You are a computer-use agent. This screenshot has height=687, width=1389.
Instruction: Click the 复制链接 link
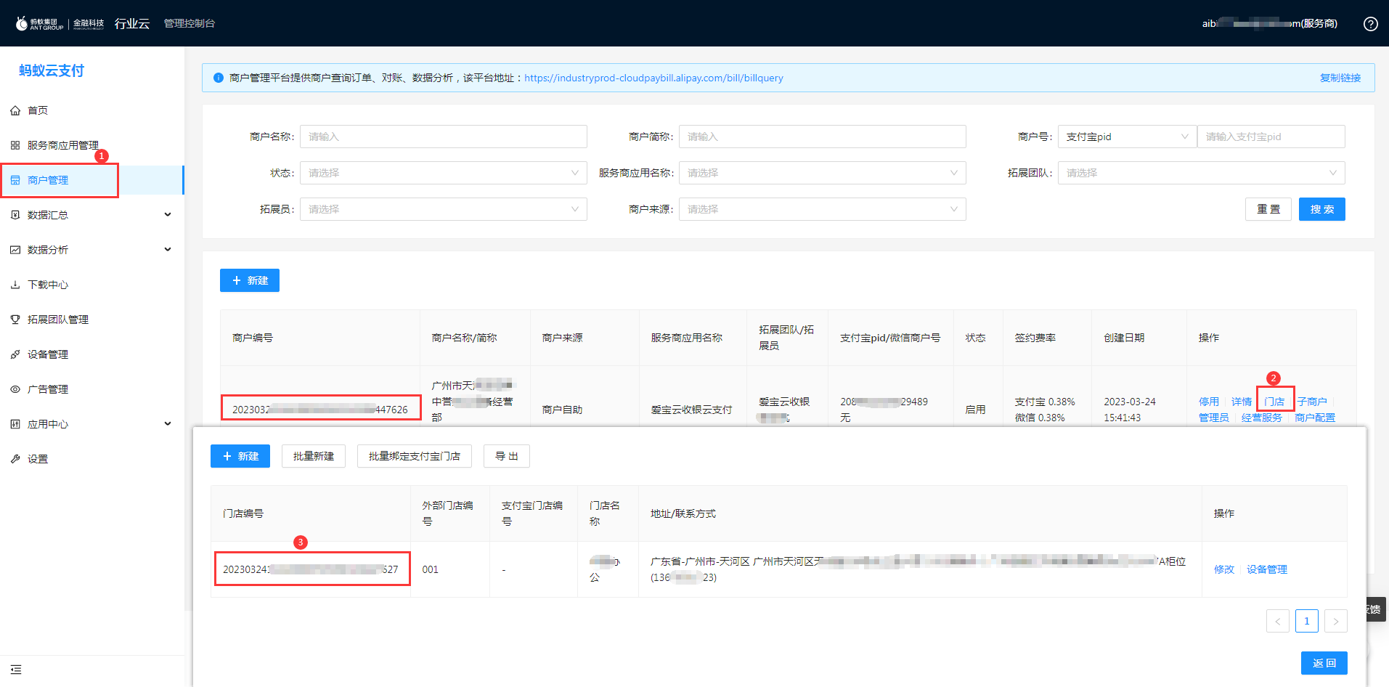tap(1340, 78)
